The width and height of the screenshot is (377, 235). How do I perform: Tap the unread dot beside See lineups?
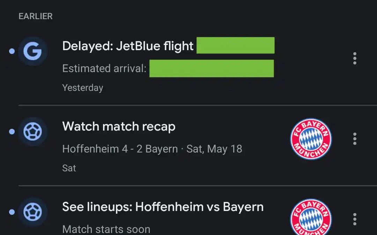click(12, 212)
